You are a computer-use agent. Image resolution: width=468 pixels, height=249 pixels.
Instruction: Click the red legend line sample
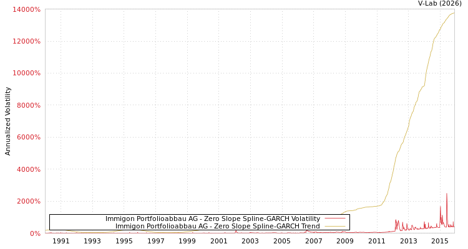[x=335, y=218]
